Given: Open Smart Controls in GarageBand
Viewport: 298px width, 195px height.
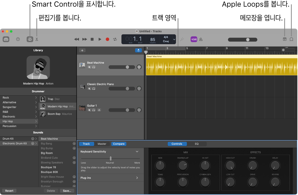Looking at the screenshot, I should tap(30, 39).
